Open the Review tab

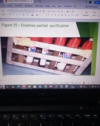[47, 6]
